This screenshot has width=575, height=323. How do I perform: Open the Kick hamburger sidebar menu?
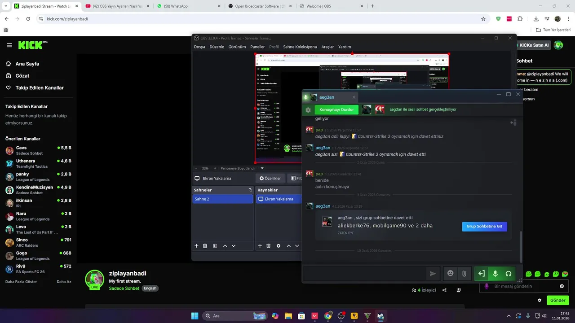point(9,45)
